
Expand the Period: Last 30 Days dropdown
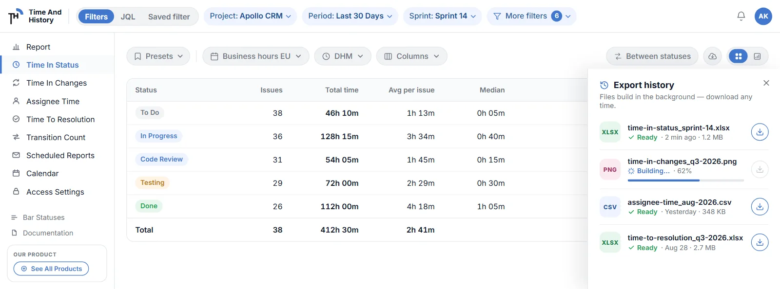click(x=350, y=16)
